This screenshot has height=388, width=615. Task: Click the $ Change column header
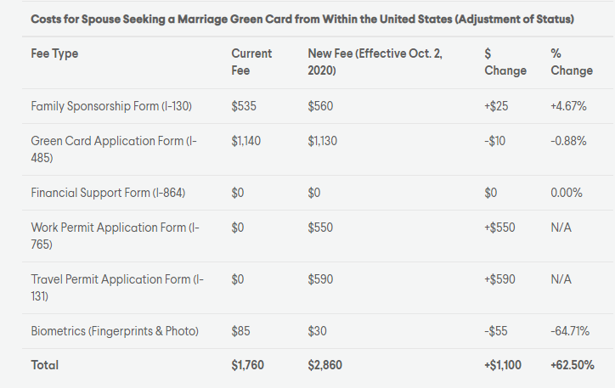(x=505, y=62)
